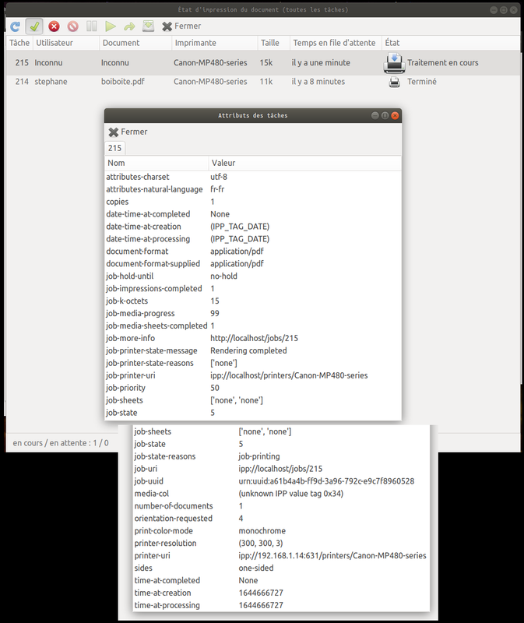Sort by Document column header
The height and width of the screenshot is (623, 524).
pos(135,43)
